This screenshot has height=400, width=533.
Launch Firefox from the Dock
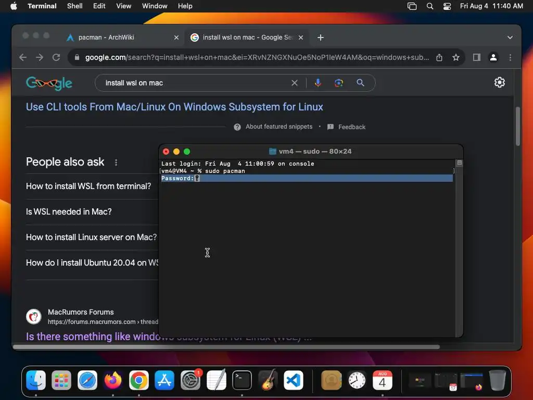113,380
